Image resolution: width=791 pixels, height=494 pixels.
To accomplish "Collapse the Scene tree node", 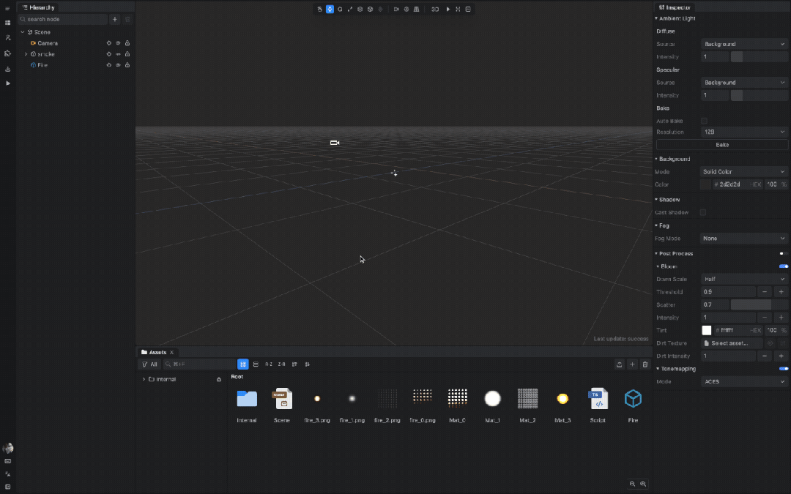I will 22,31.
